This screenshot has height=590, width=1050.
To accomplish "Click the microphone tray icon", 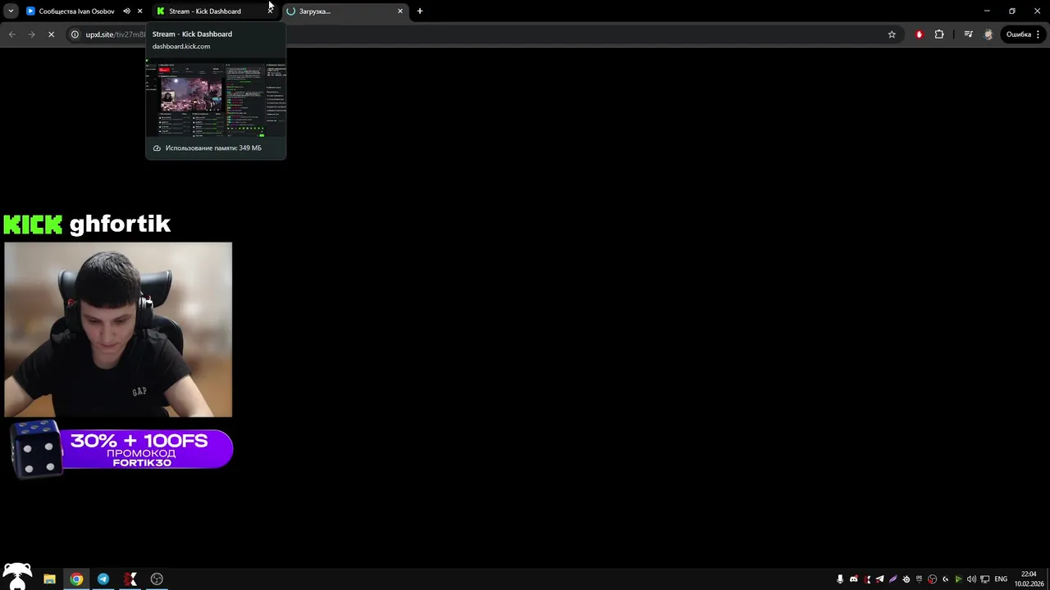I will [840, 579].
